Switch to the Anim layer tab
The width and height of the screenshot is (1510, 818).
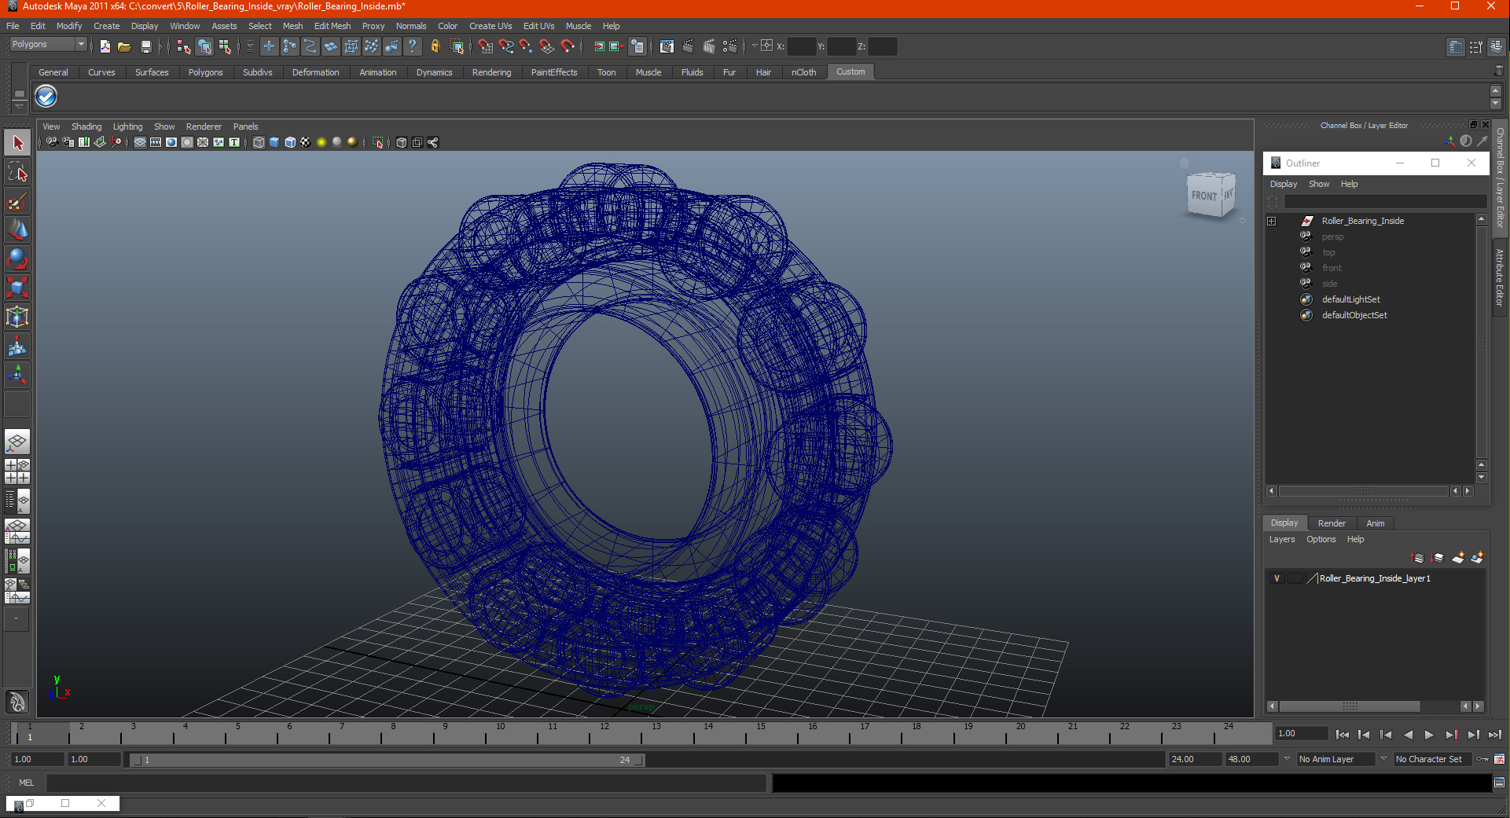[1375, 523]
